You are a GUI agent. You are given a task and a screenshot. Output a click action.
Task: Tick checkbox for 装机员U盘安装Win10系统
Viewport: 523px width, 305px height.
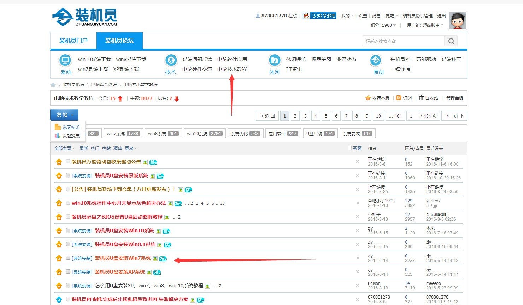(x=68, y=231)
